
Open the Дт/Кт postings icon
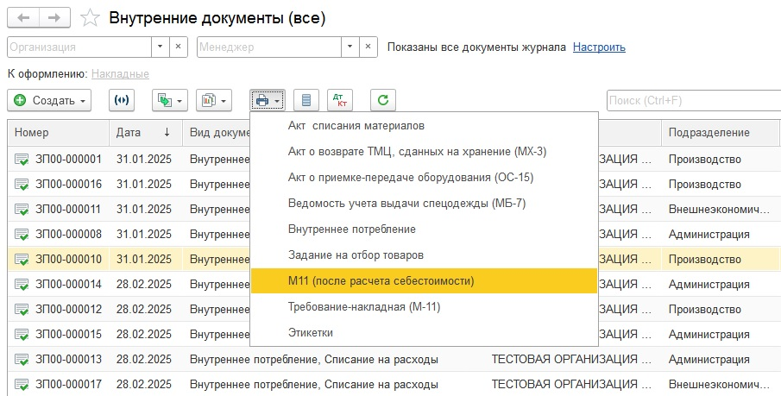tap(340, 101)
